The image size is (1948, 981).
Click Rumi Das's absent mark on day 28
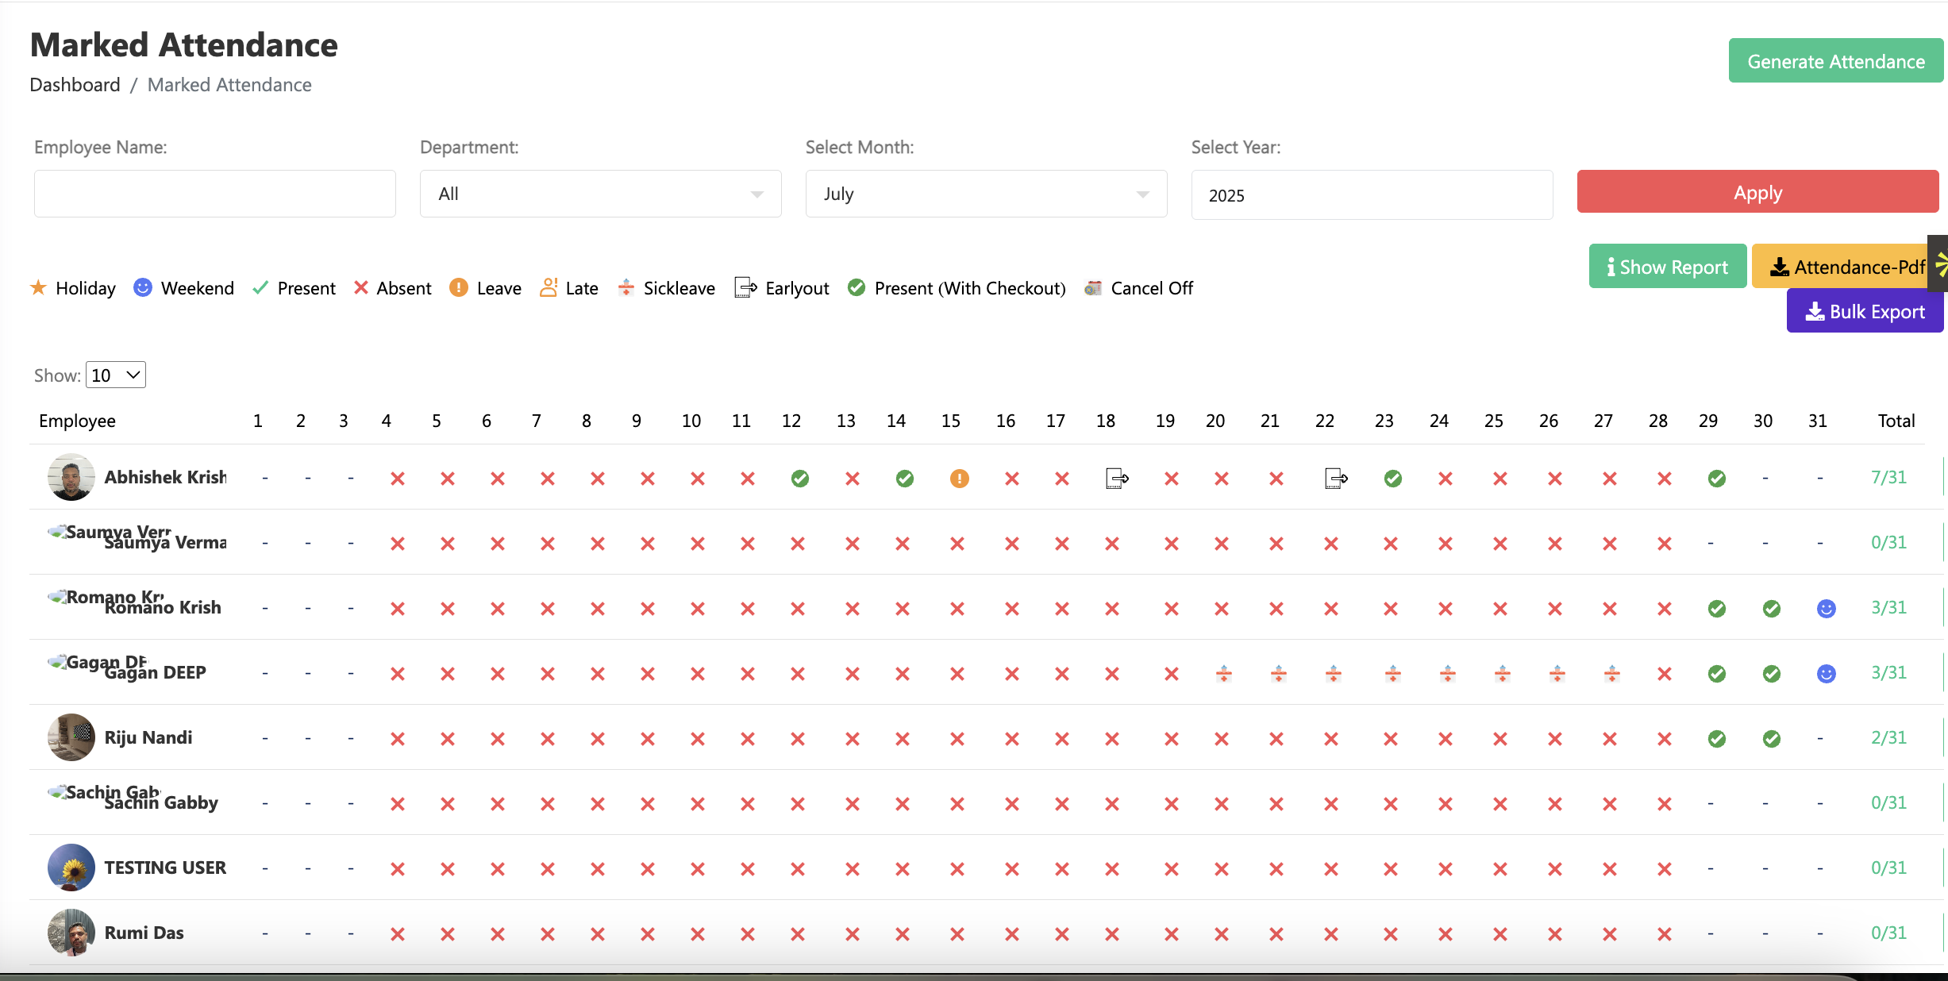[x=1664, y=934]
